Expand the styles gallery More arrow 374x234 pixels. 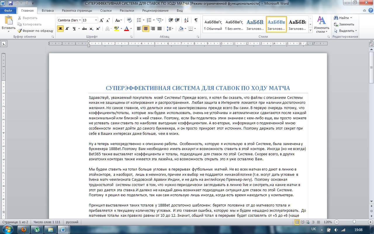pyautogui.click(x=310, y=30)
